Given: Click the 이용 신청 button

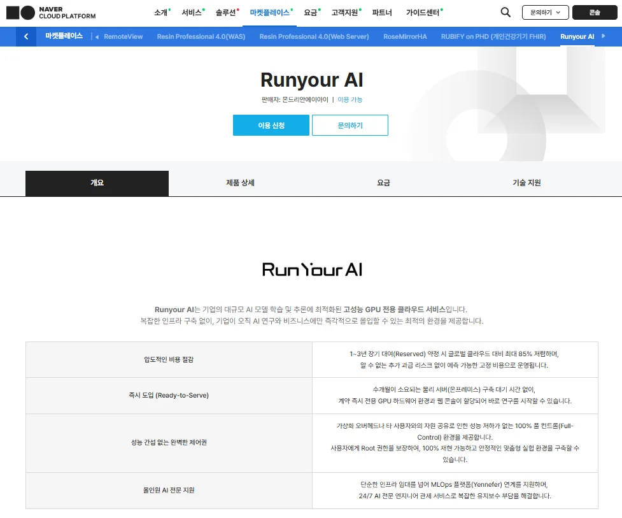Looking at the screenshot, I should coord(271,125).
